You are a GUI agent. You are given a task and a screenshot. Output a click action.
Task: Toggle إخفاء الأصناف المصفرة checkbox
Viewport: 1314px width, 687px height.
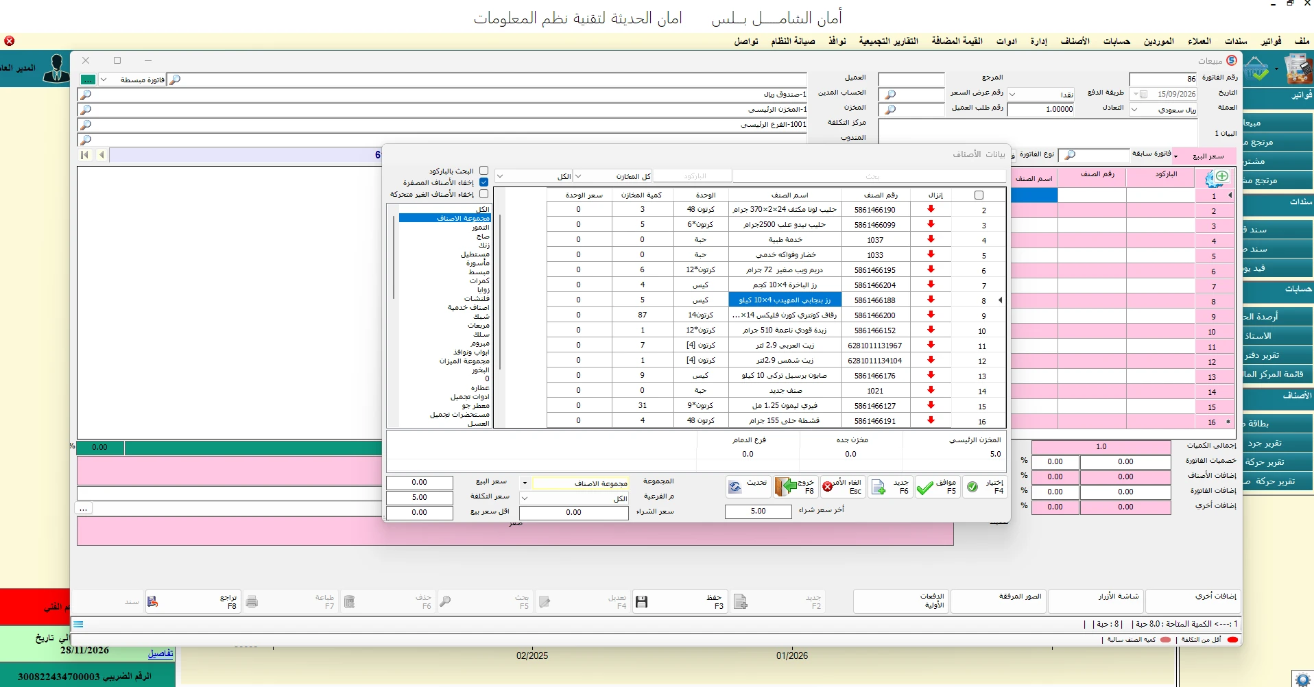coord(483,182)
